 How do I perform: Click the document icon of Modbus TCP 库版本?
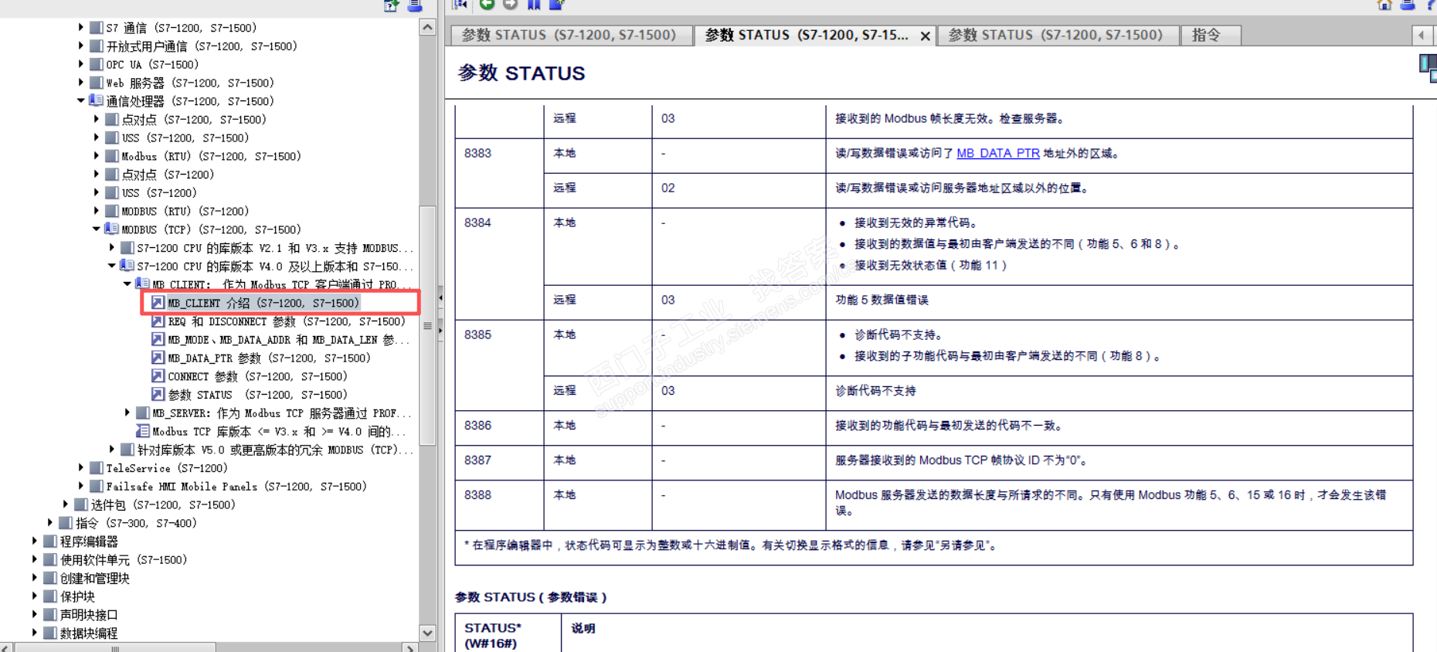[x=142, y=431]
